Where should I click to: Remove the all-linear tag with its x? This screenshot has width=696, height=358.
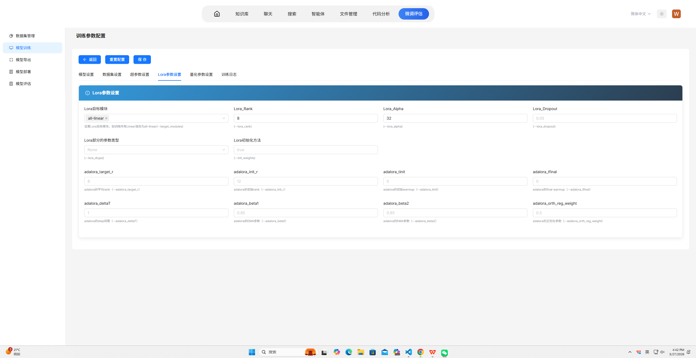click(x=106, y=118)
